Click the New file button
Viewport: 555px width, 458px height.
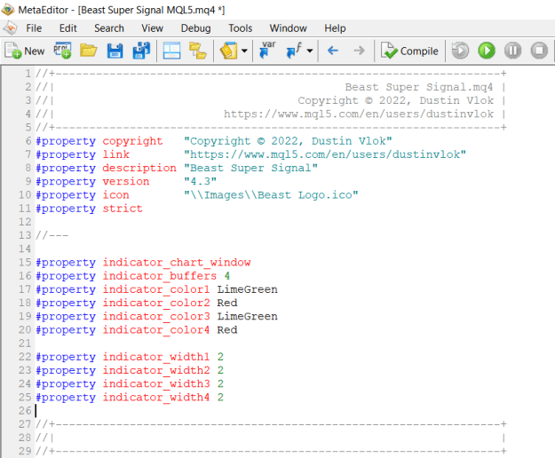[25, 51]
